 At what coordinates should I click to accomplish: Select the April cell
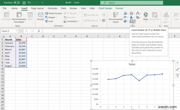pos(10,53)
